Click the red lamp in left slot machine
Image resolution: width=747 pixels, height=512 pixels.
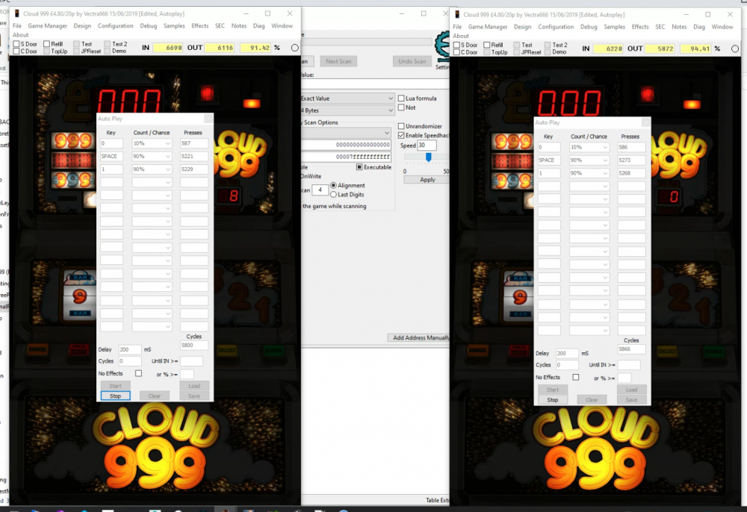(x=206, y=93)
